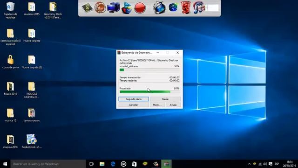Click the Ayuda help button
This screenshot has width=298, height=168.
click(x=173, y=105)
